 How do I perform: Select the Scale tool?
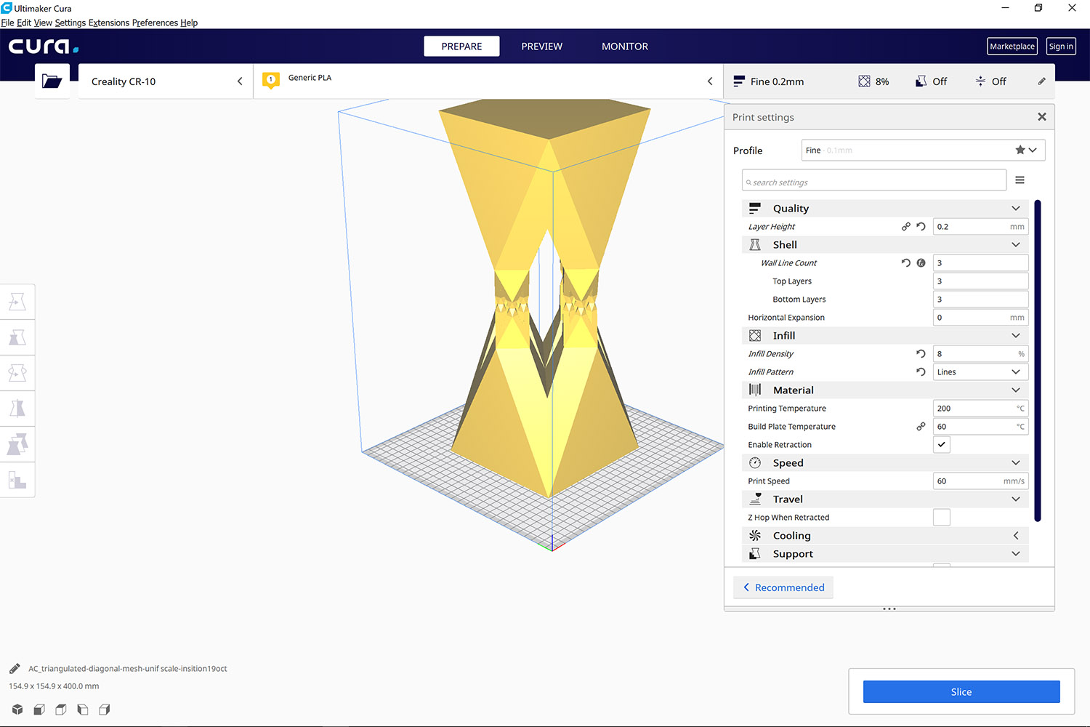(17, 337)
